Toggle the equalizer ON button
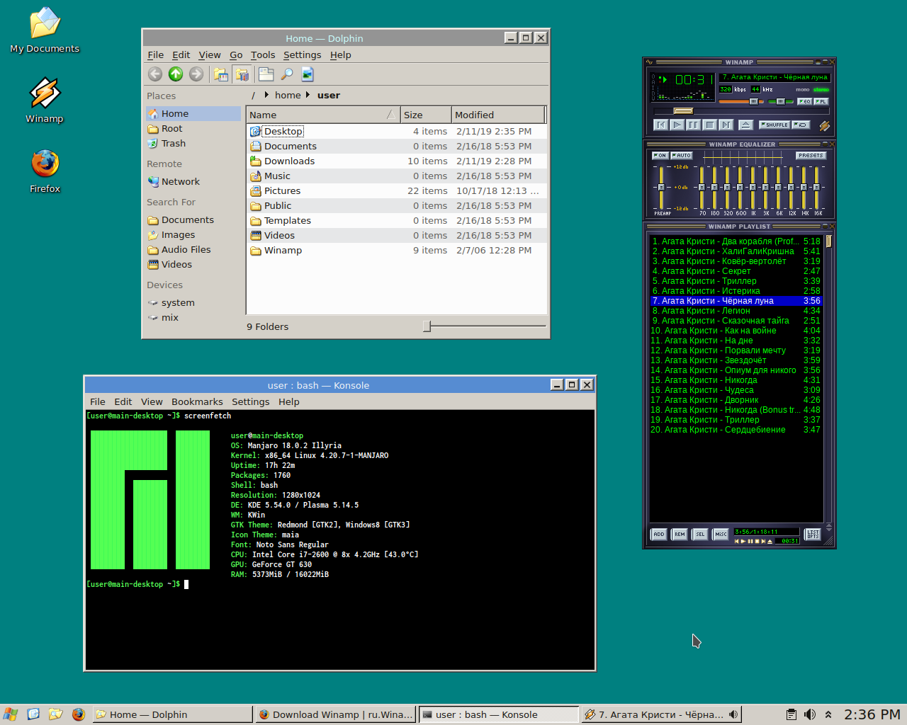This screenshot has width=907, height=725. tap(660, 155)
